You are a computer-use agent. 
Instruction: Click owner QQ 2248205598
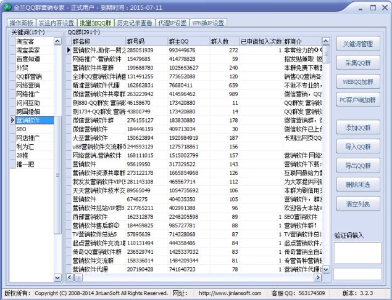[183, 217]
